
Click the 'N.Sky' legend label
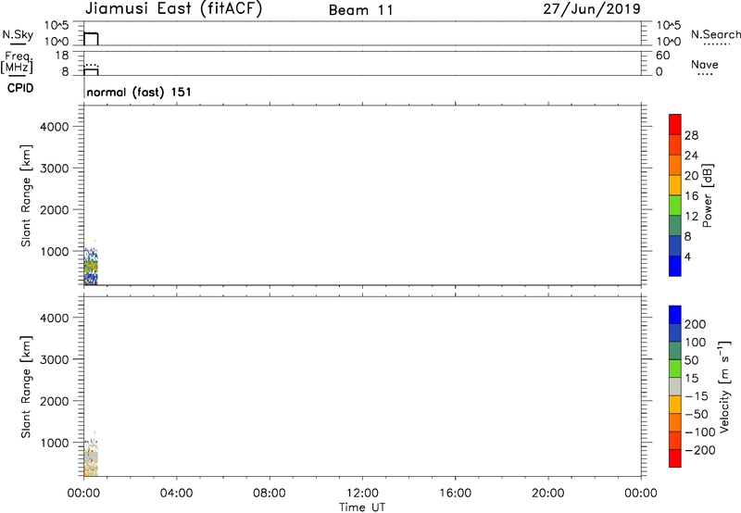(18, 34)
